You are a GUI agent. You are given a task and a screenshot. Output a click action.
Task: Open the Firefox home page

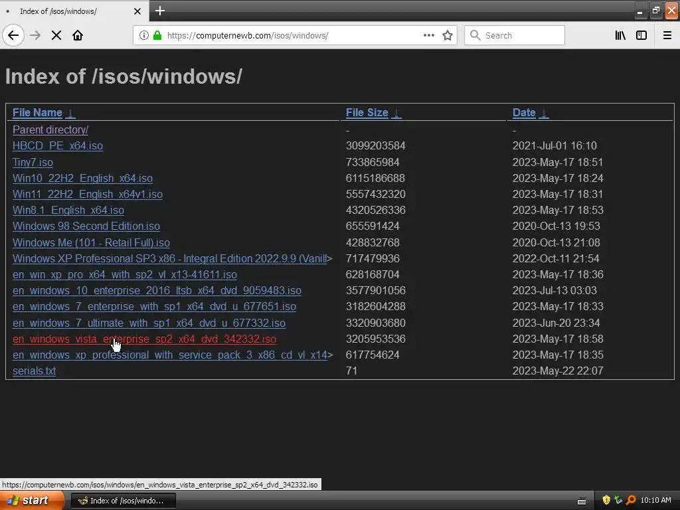click(x=78, y=35)
